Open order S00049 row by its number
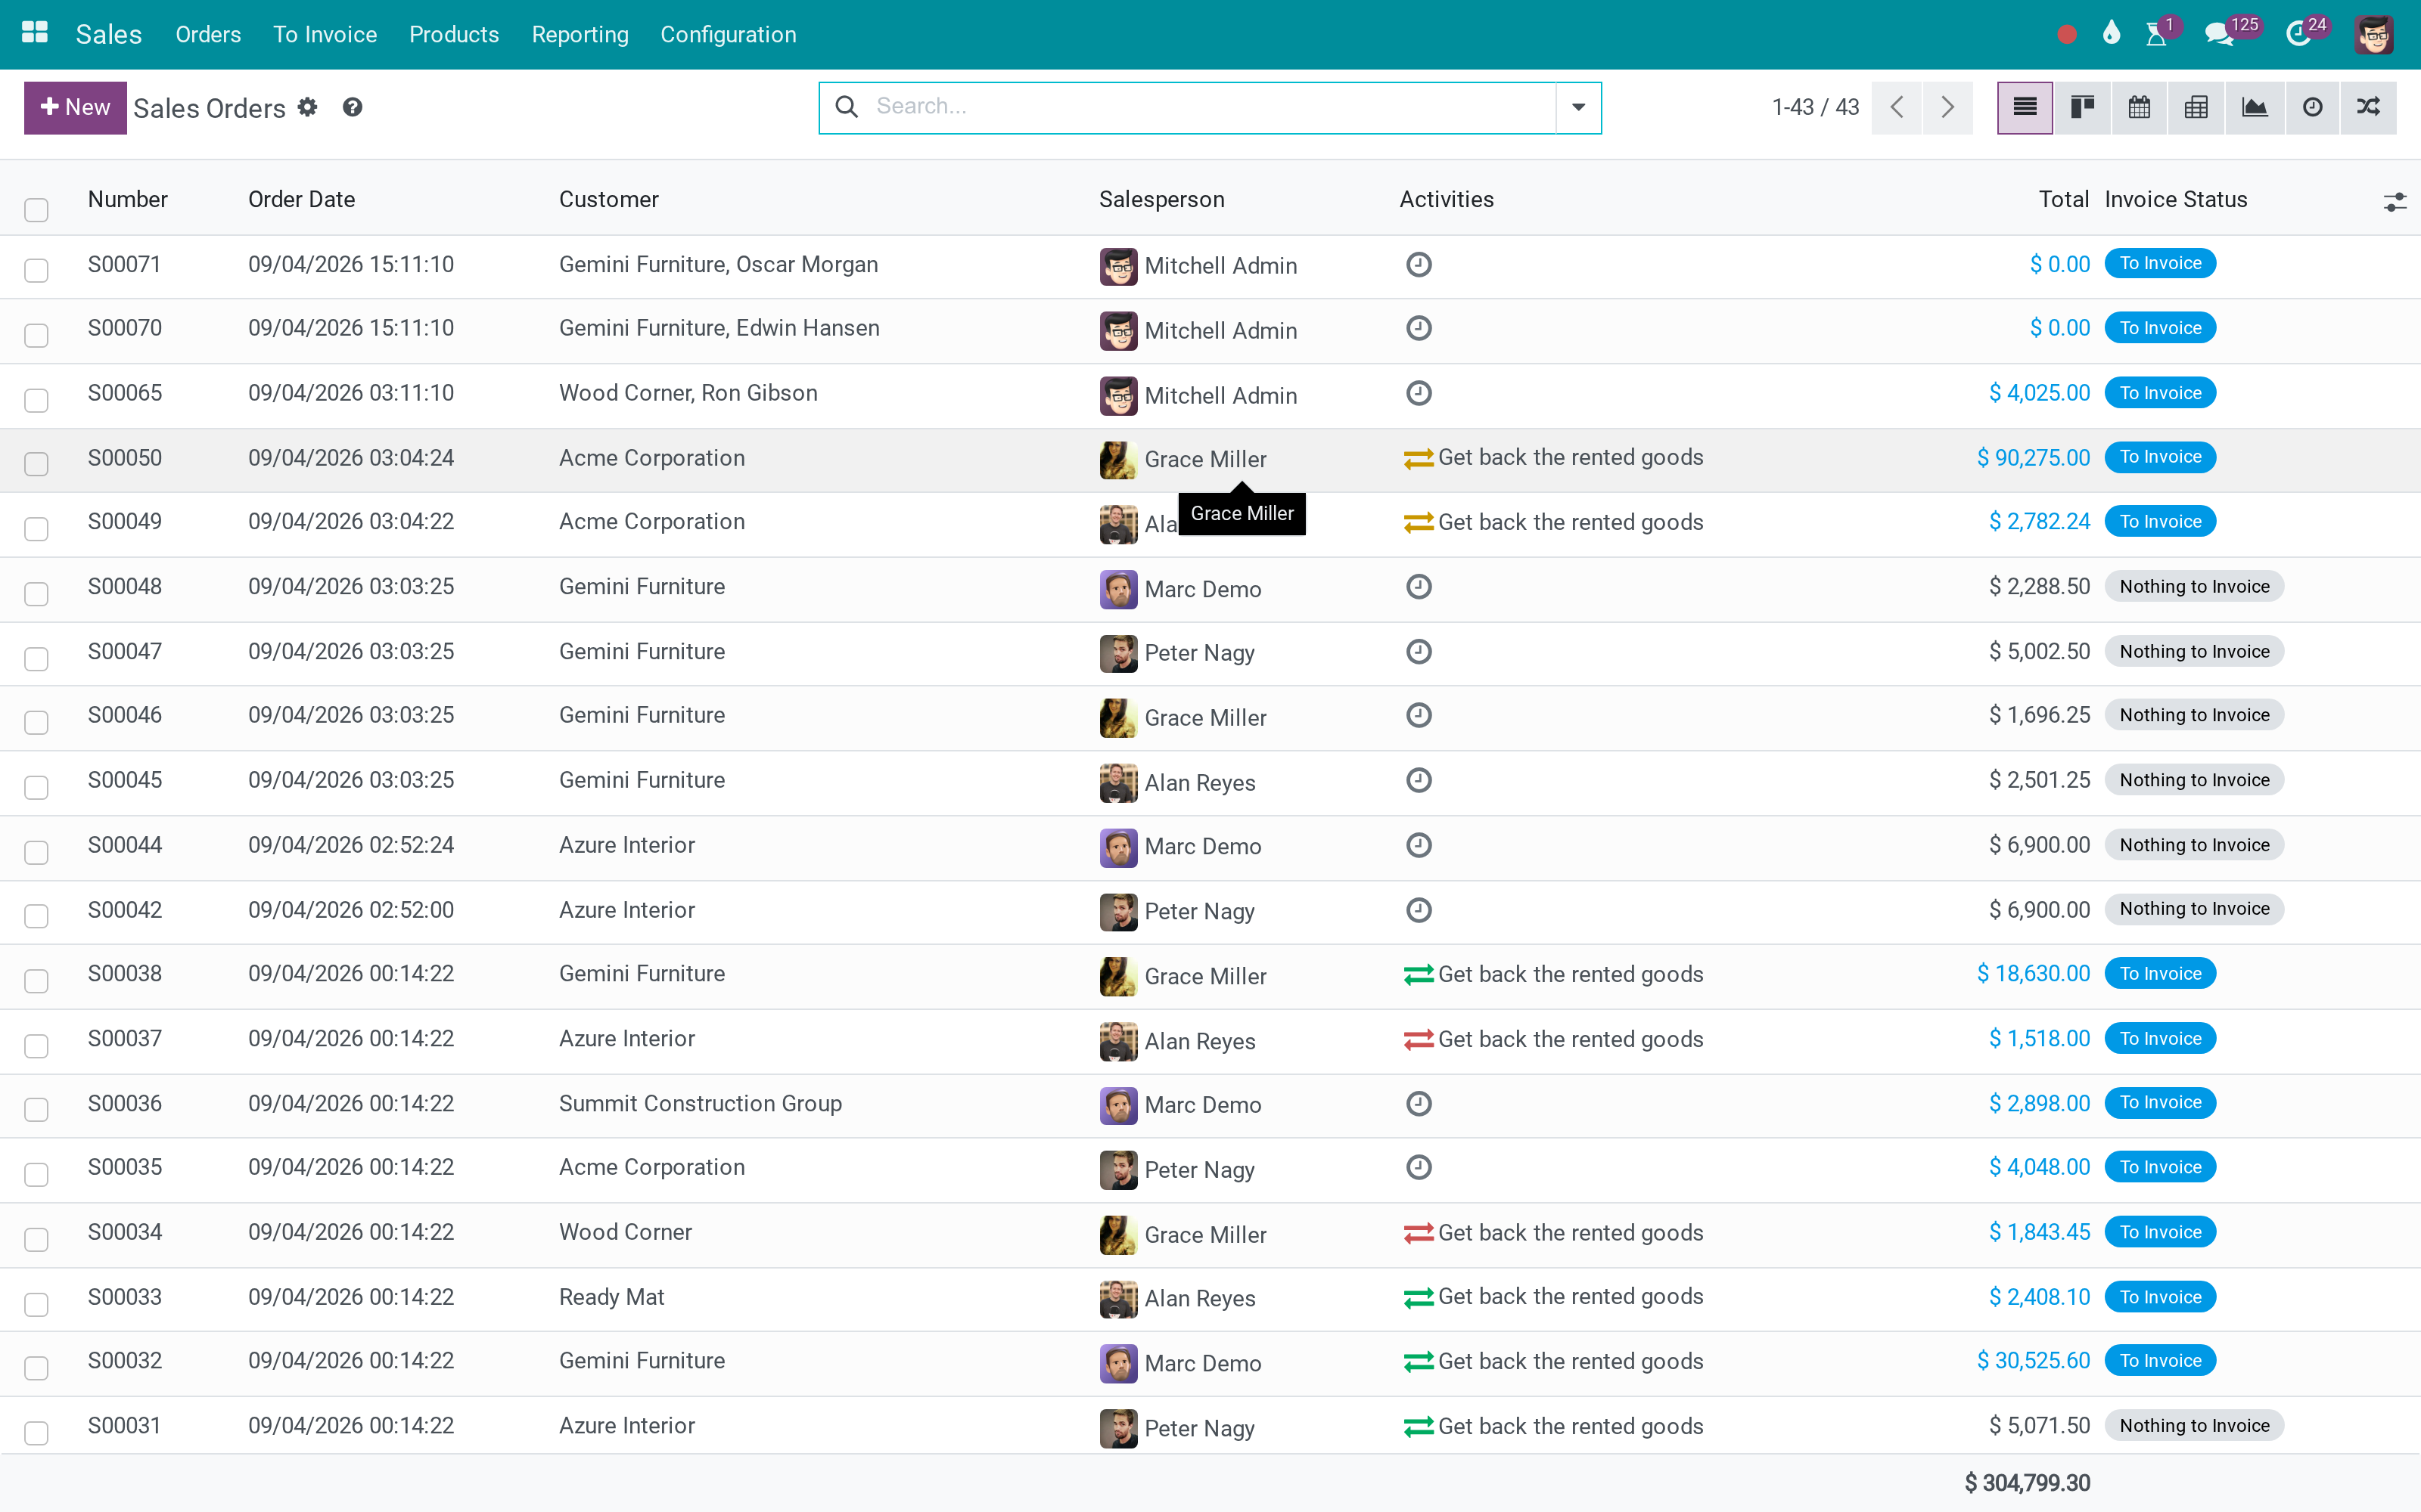This screenshot has height=1512, width=2421. pos(124,521)
